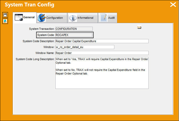
Task: Click the Window field w_ro_order_detail_eu
Action: [85, 47]
